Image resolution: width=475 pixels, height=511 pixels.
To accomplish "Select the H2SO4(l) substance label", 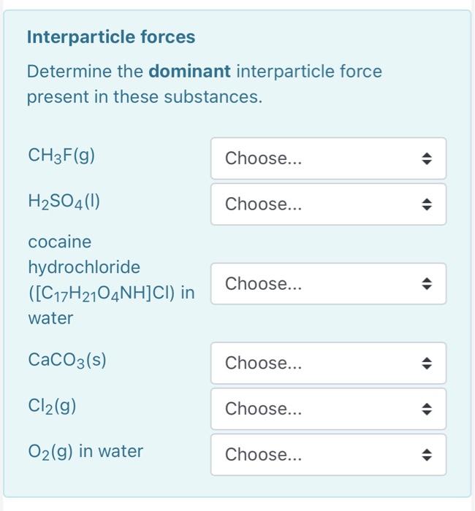I will pyautogui.click(x=64, y=203).
